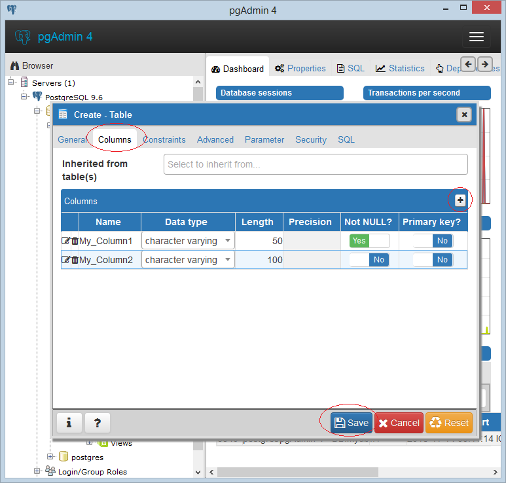Image resolution: width=506 pixels, height=483 pixels.
Task: Toggle Primary key for My_Column2
Action: pos(433,260)
